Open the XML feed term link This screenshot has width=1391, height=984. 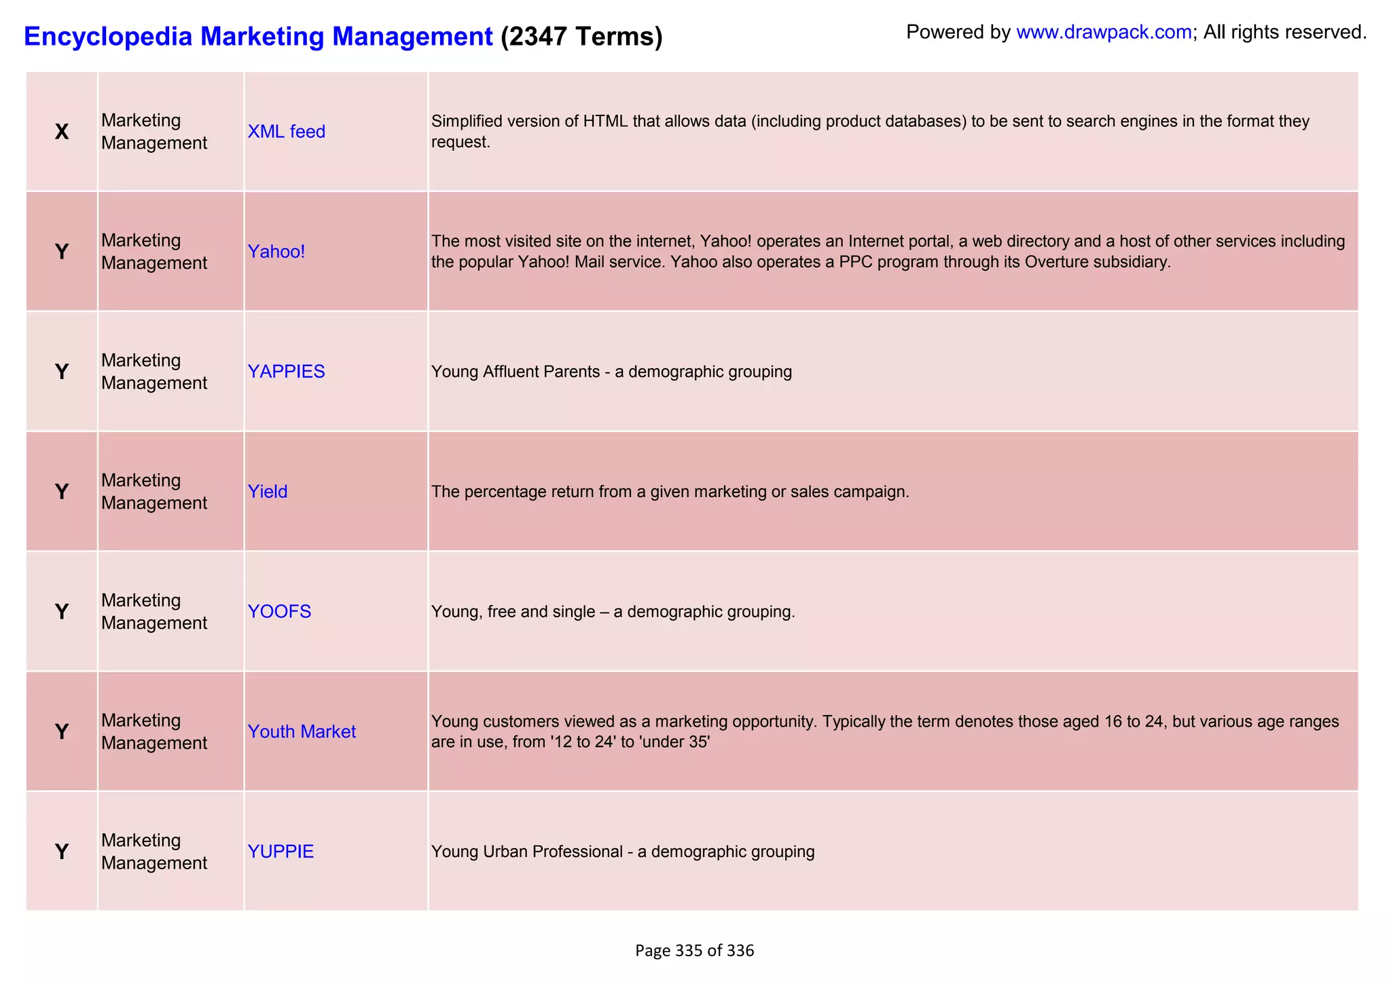[286, 132]
